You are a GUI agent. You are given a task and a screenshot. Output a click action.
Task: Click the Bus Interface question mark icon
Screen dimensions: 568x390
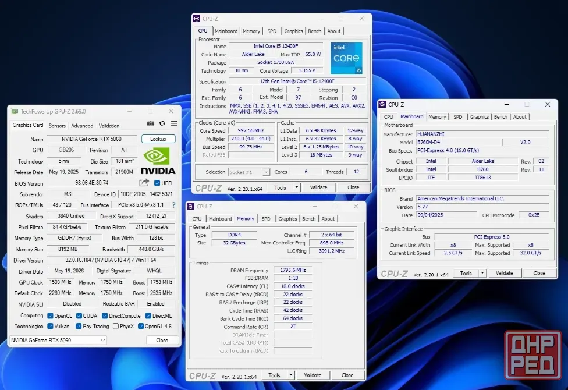point(173,205)
